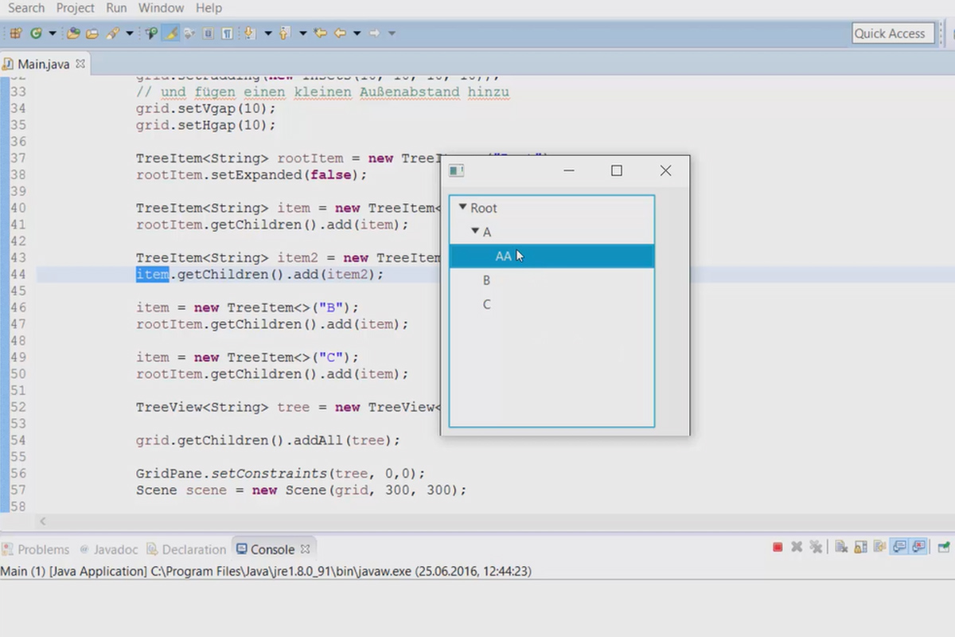The image size is (955, 637).
Task: Select tree item B in the window
Action: click(485, 279)
